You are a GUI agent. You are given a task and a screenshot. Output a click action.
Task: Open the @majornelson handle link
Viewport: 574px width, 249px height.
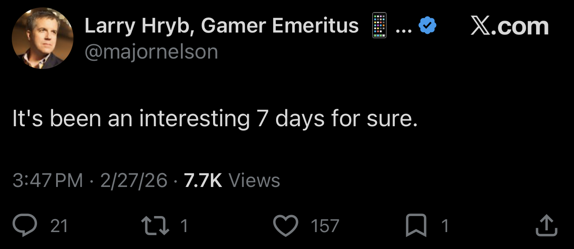pos(151,52)
